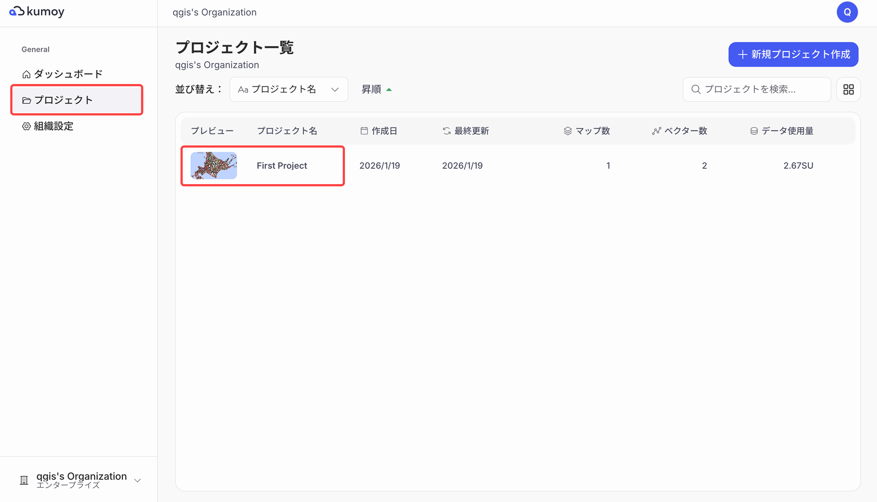Go to ダッシュボード in sidebar
The image size is (877, 502).
[68, 74]
